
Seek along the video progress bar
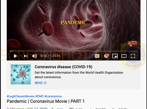click(74, 51)
